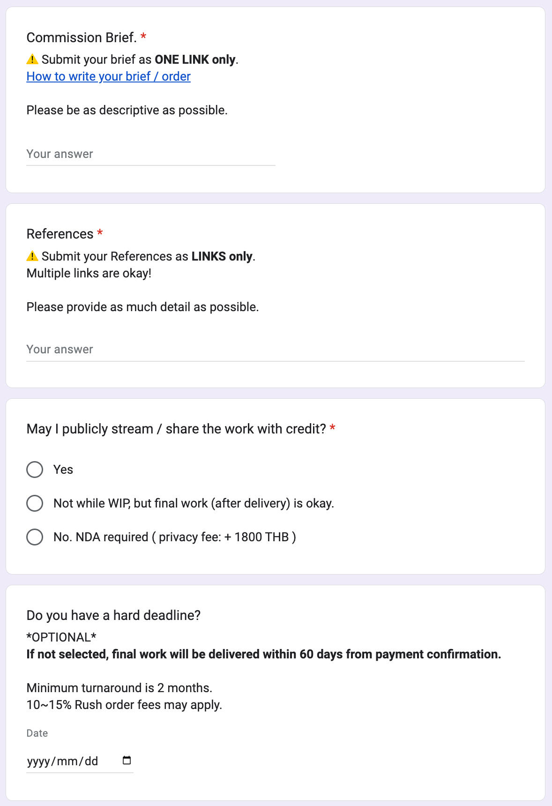Click the "Commission Brief." question title

click(82, 37)
